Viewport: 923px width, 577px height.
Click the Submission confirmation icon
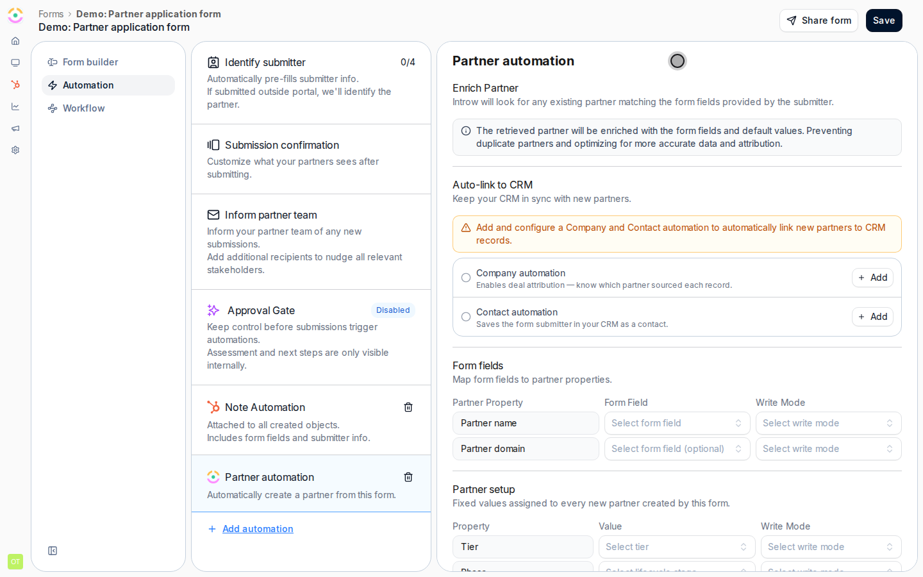(213, 145)
